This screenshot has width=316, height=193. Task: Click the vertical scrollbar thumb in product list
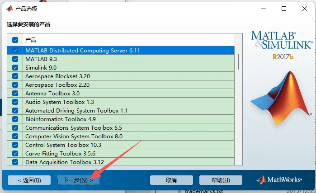point(239,61)
